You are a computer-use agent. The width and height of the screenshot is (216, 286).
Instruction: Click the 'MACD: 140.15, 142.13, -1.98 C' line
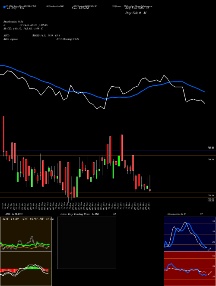[x=23, y=29]
